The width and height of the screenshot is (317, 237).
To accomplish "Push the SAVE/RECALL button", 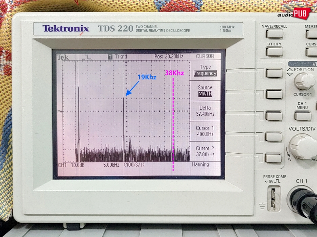I will [274, 34].
